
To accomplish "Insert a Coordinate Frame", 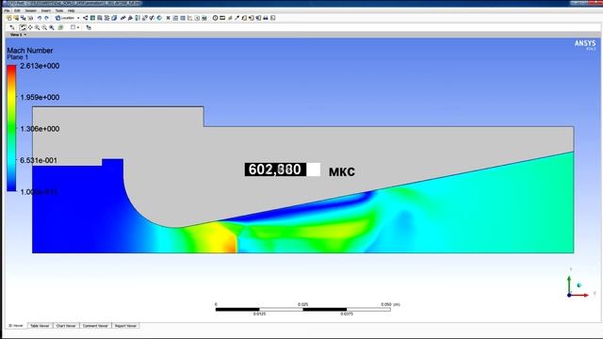I will tap(130, 18).
